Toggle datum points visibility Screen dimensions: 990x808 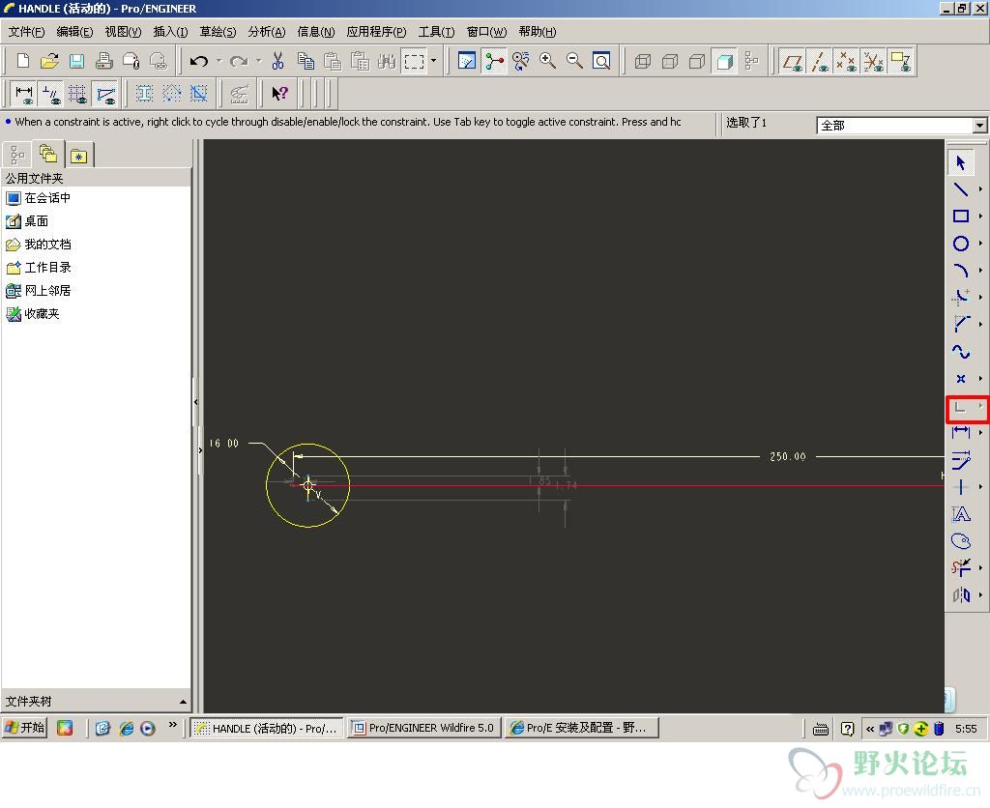[x=846, y=62]
